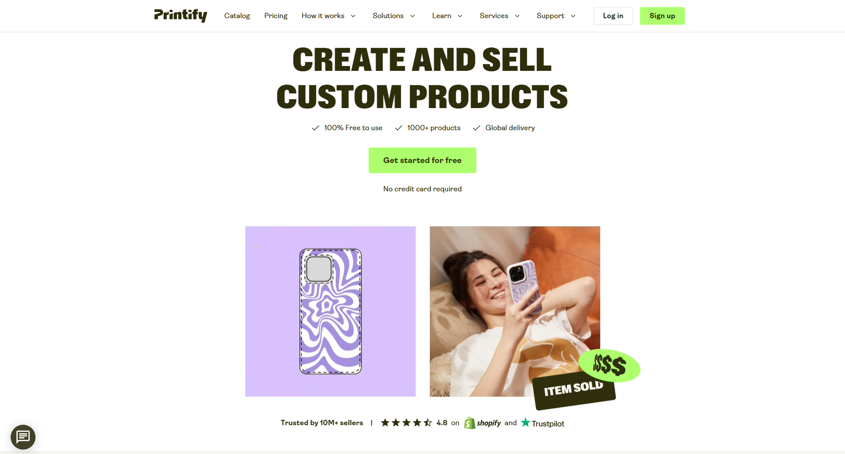Click the green dollar signs badge
This screenshot has width=845, height=454.
point(609,365)
